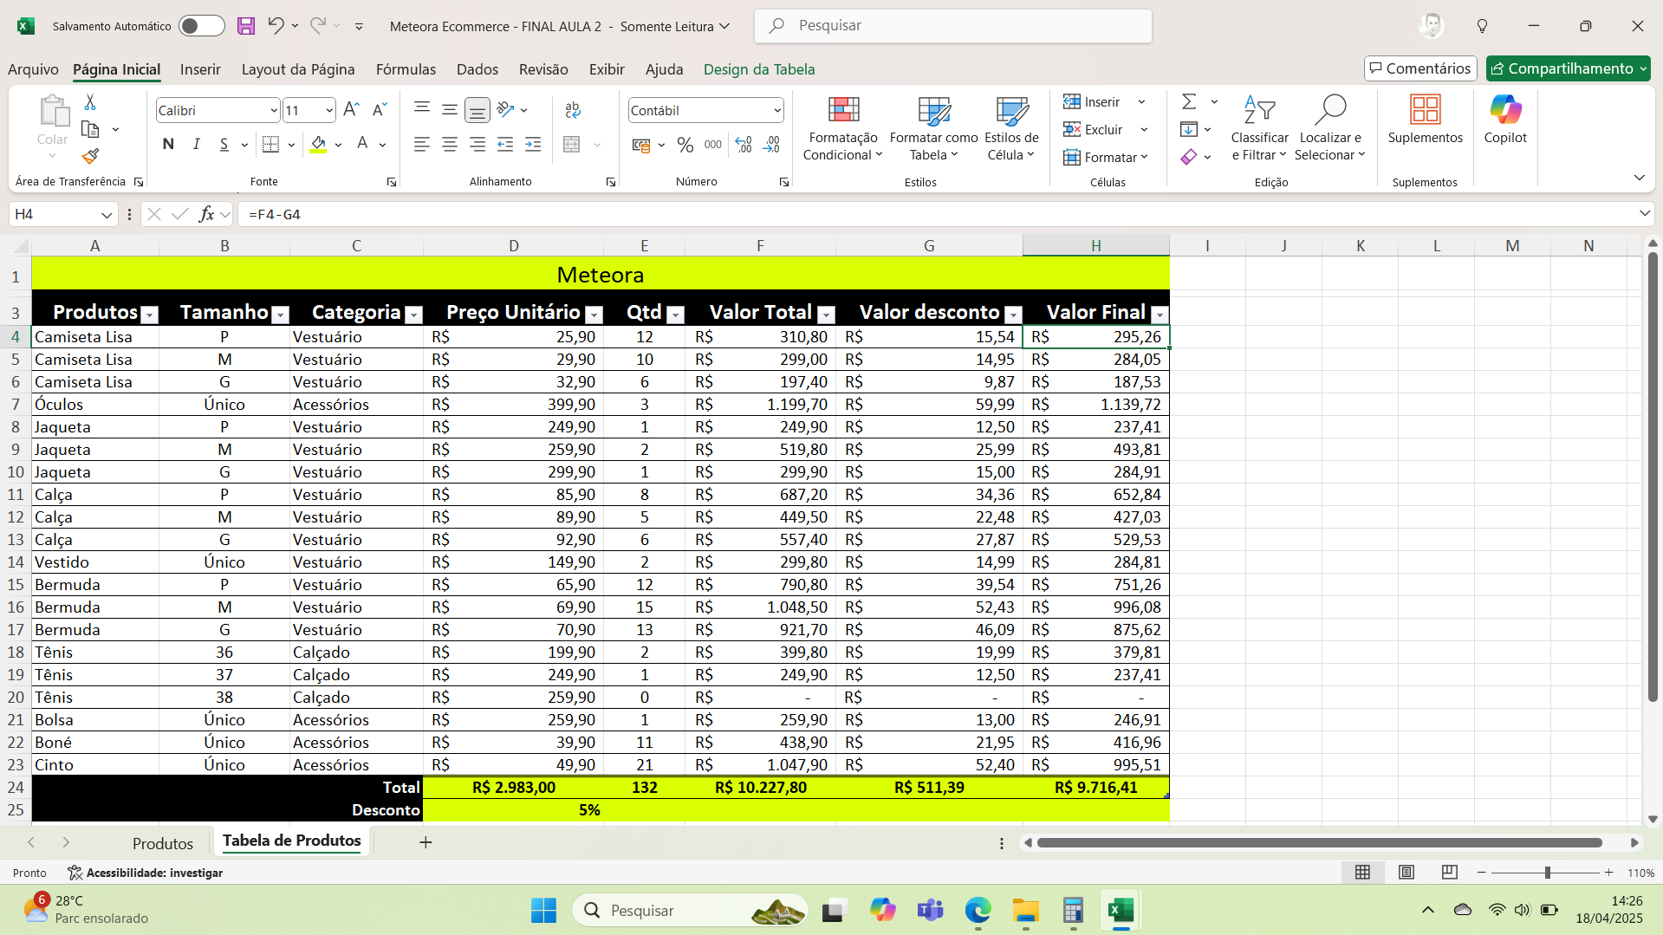The height and width of the screenshot is (935, 1663).
Task: Click the yellow Fill Color swatch
Action: click(x=318, y=145)
